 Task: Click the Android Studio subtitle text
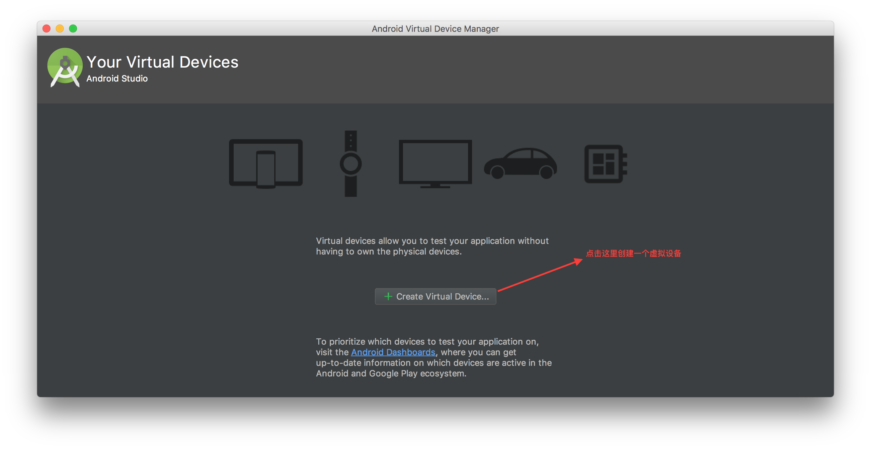pos(117,78)
